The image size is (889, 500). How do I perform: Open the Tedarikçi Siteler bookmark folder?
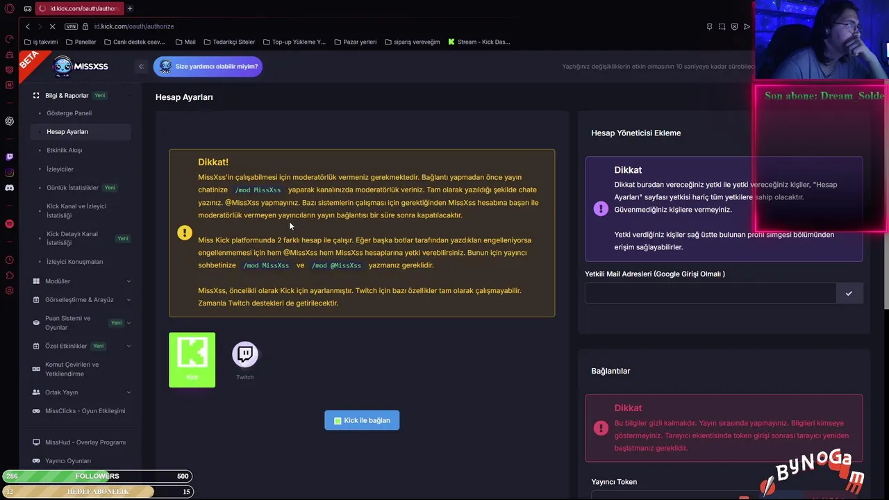point(229,42)
